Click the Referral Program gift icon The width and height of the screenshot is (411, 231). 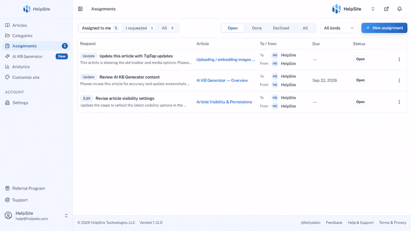click(7, 188)
